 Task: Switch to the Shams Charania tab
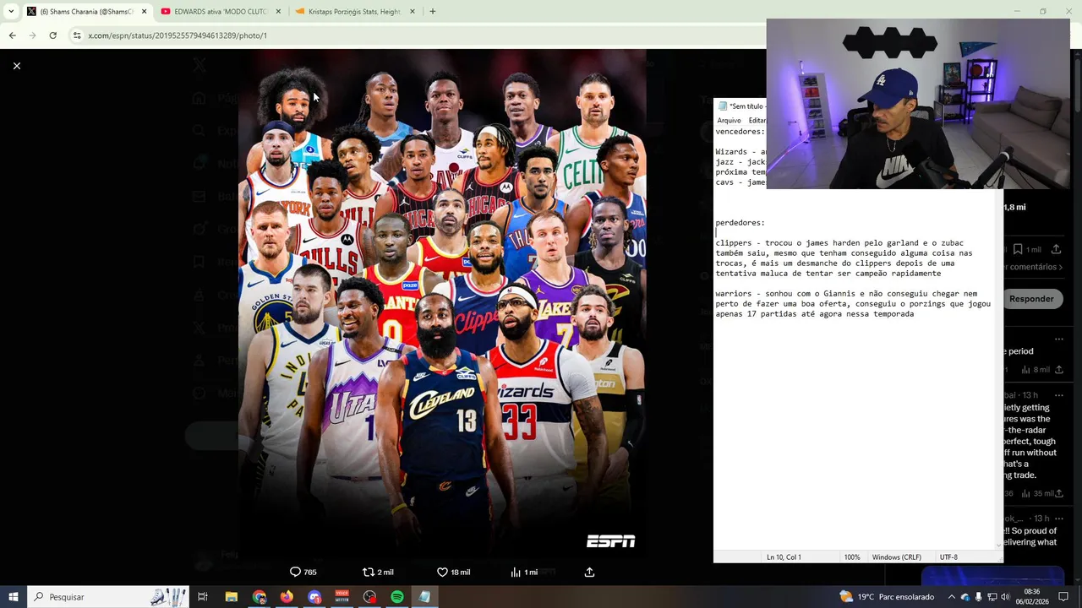[x=86, y=12]
